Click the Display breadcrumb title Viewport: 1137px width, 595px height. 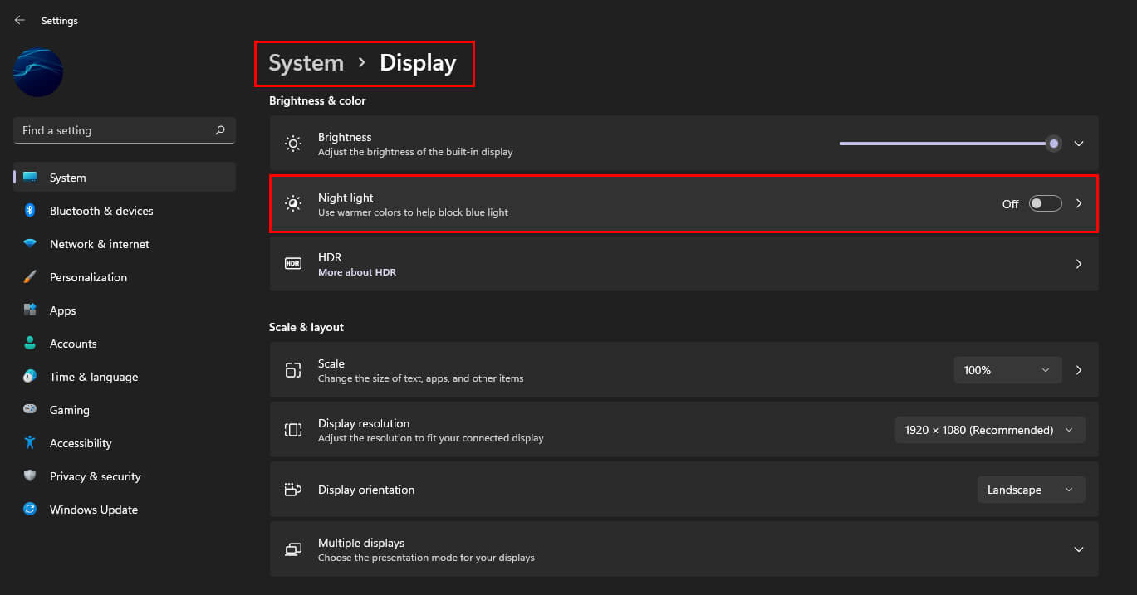click(418, 63)
